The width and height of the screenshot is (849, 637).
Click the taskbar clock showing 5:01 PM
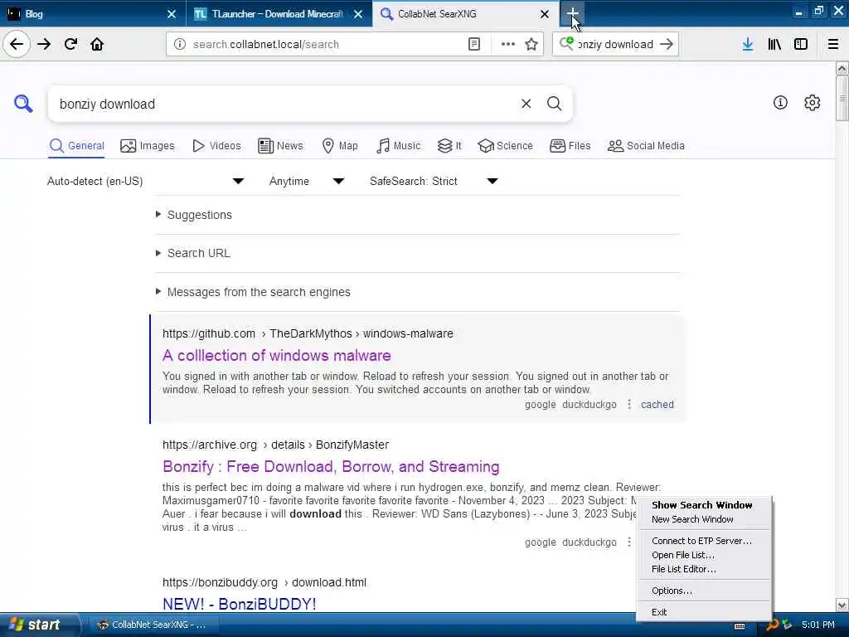pos(818,625)
